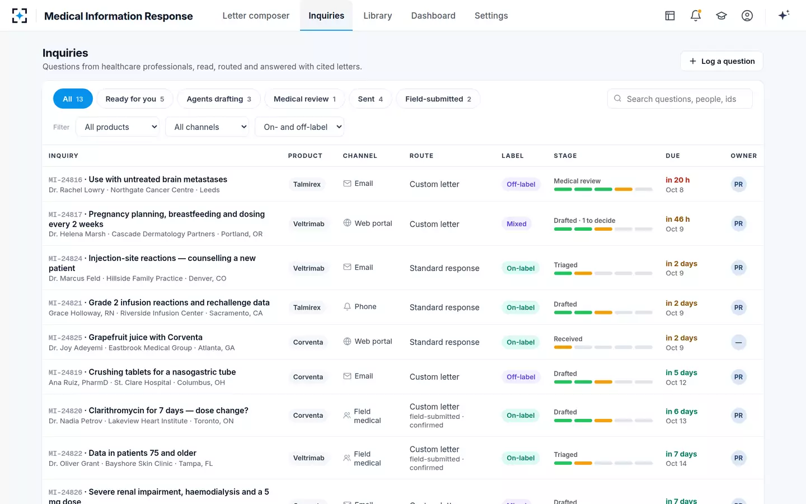Open inquiry Data in patients 75 and older
This screenshot has height=504, width=806.
pos(142,453)
